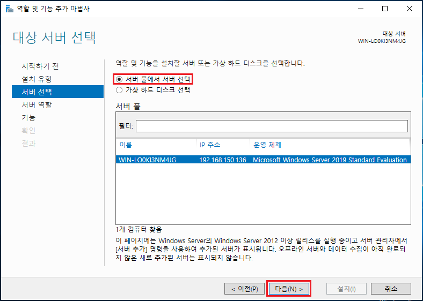
Task: Click the < 이전(P) button
Action: coord(244,289)
